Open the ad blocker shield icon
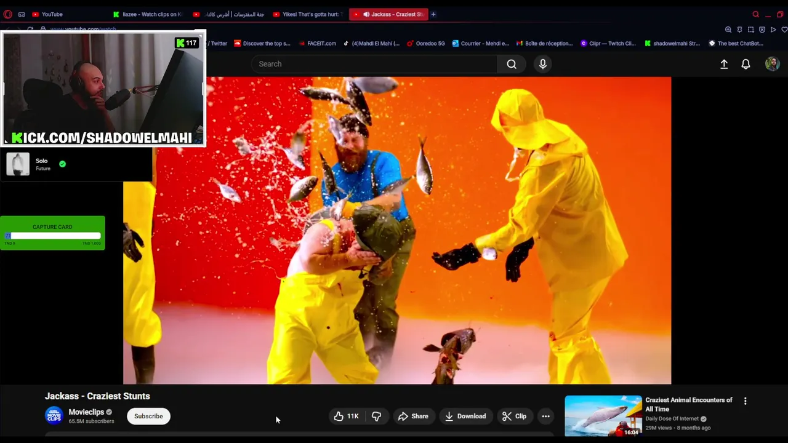The image size is (788, 443). [x=762, y=30]
